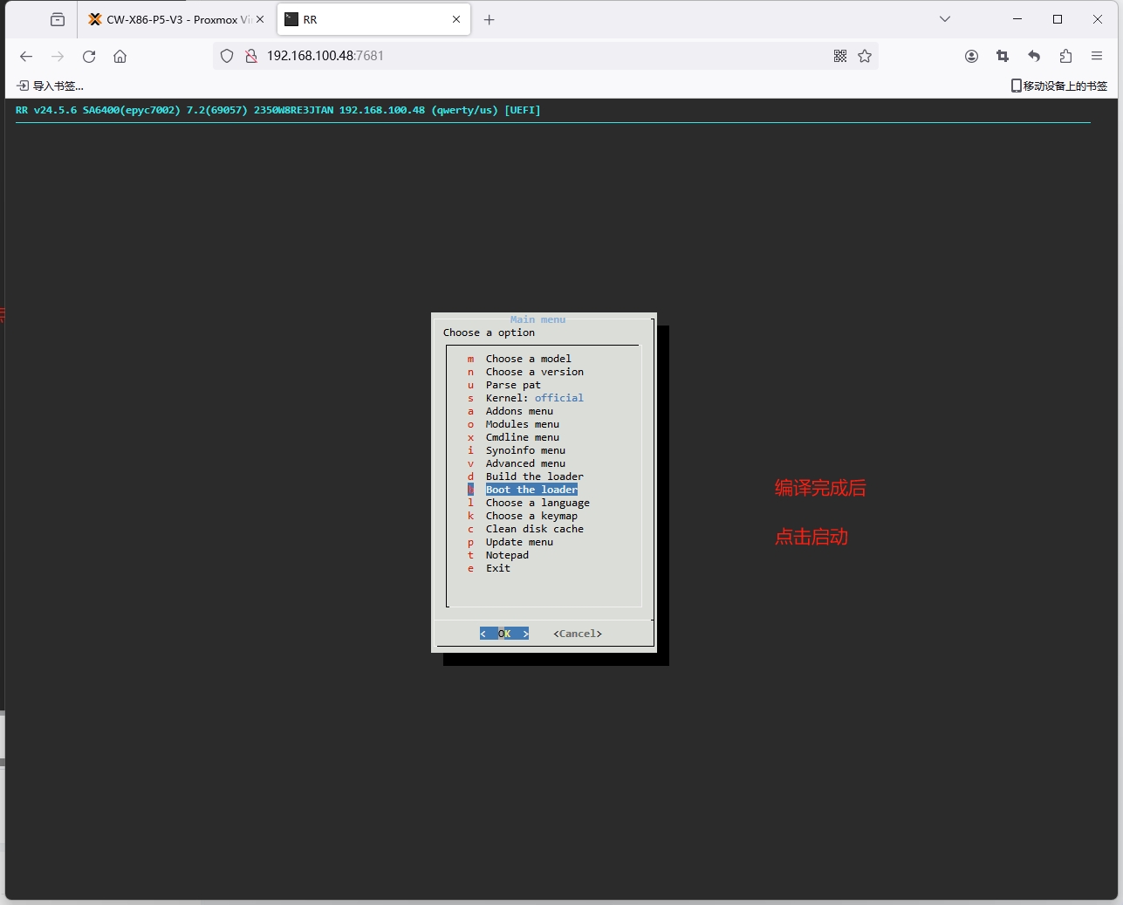
Task: Expand the list all tabs chevron
Action: coord(945,19)
